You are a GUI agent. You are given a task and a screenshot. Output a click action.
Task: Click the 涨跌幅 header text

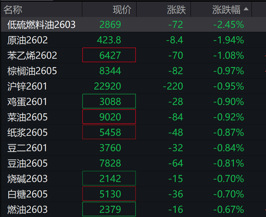coord(226,10)
